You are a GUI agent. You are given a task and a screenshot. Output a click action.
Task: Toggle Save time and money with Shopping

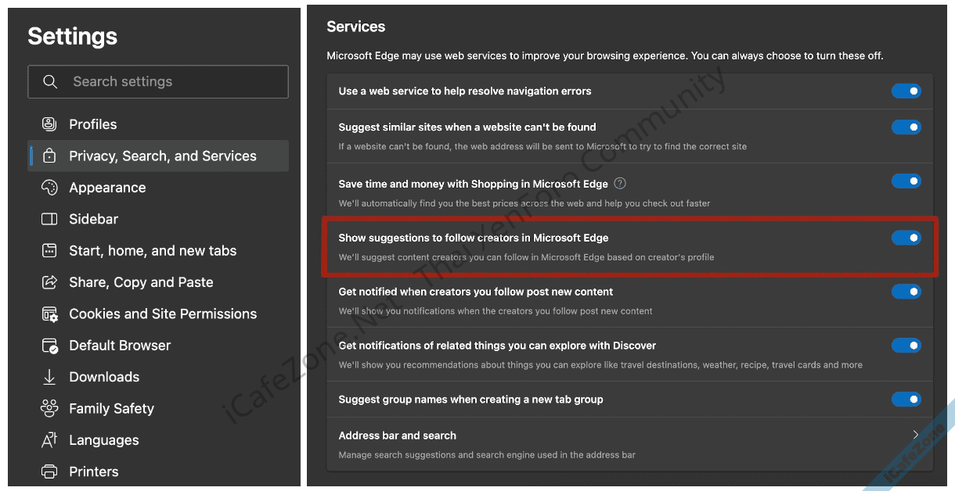(x=906, y=181)
